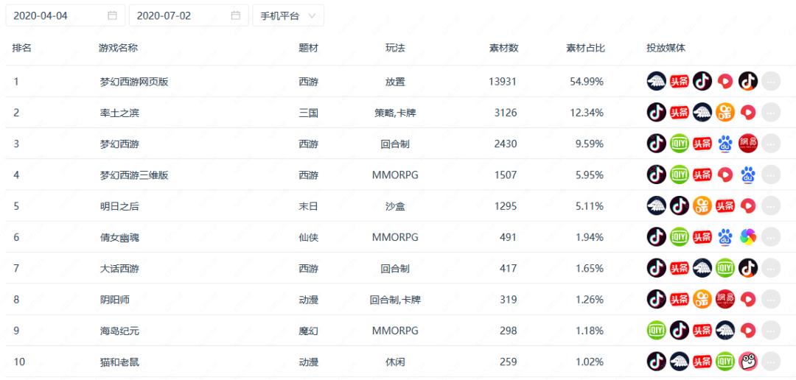This screenshot has width=796, height=380.
Task: Click the green iQIYI icon in 海岛纪元 row
Action: click(657, 331)
